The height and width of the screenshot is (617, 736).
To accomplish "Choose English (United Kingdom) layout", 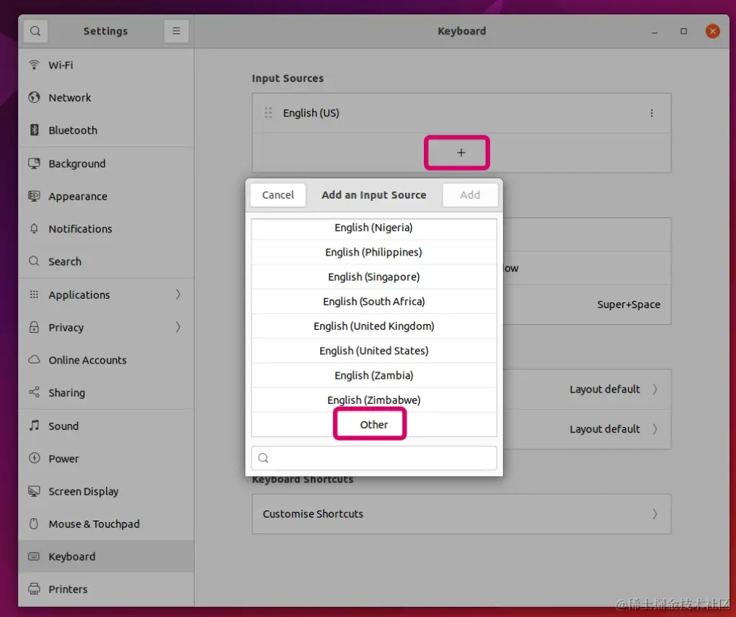I will (374, 326).
